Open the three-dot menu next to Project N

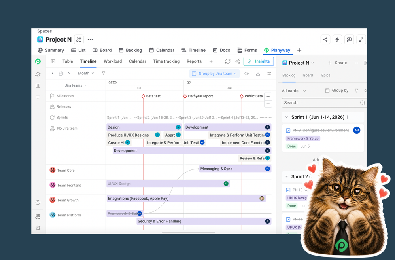(90, 39)
